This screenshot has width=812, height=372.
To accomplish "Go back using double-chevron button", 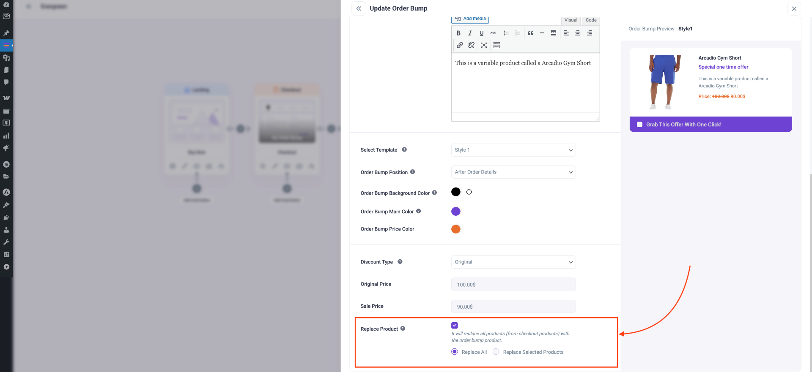I will pos(359,8).
